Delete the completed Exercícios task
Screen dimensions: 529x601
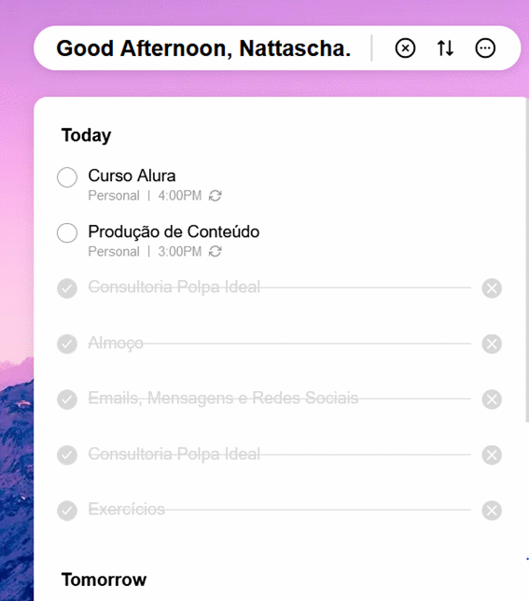pos(492,510)
